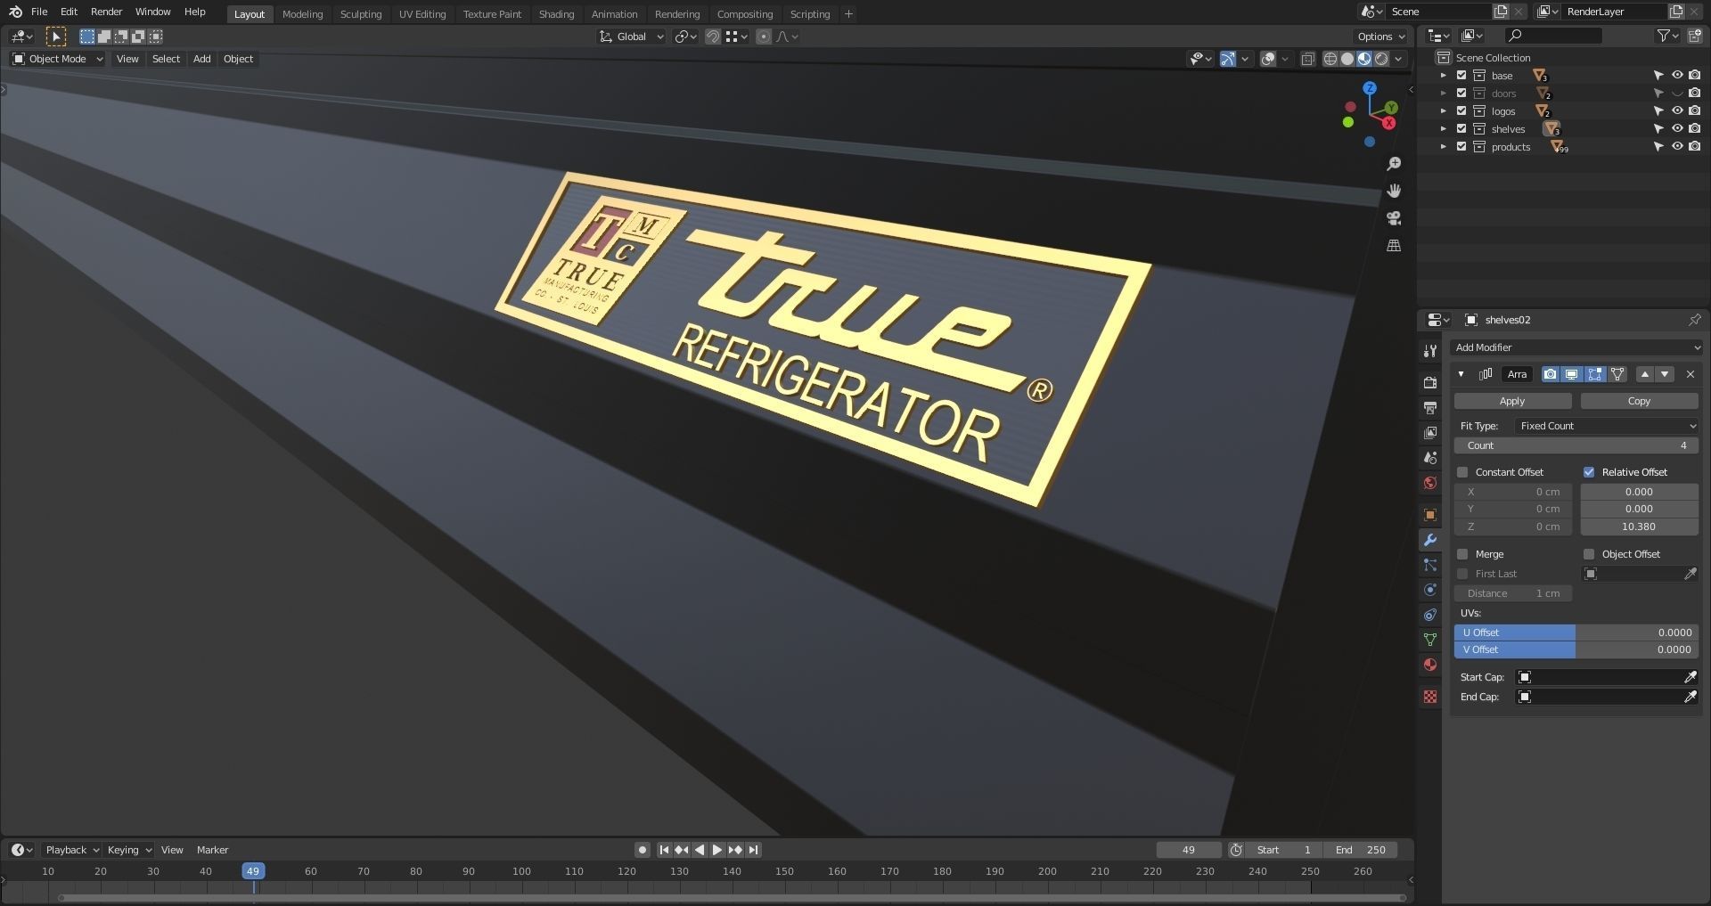Viewport: 1711px width, 906px height.
Task: Toggle Array modifier edit mode display
Action: pos(1595,374)
